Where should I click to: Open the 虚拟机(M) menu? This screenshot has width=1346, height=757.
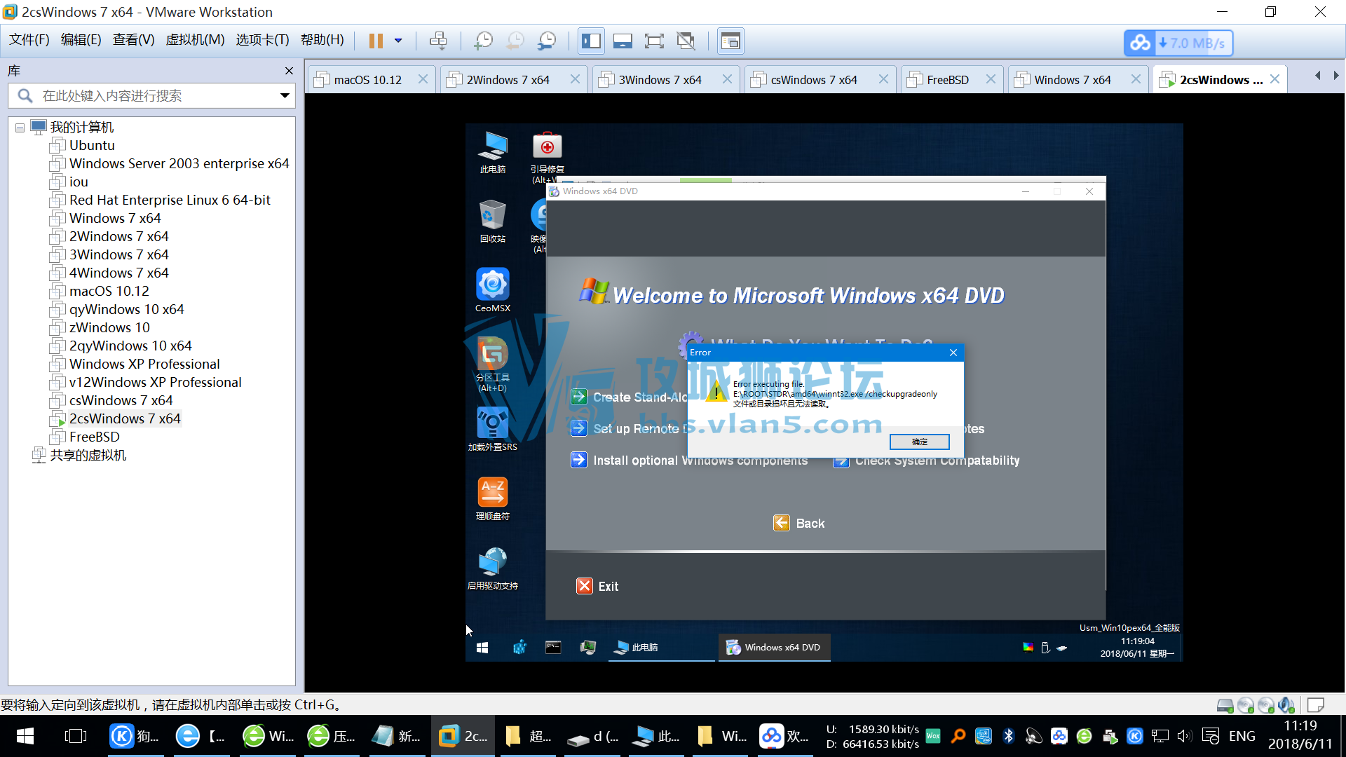tap(195, 40)
